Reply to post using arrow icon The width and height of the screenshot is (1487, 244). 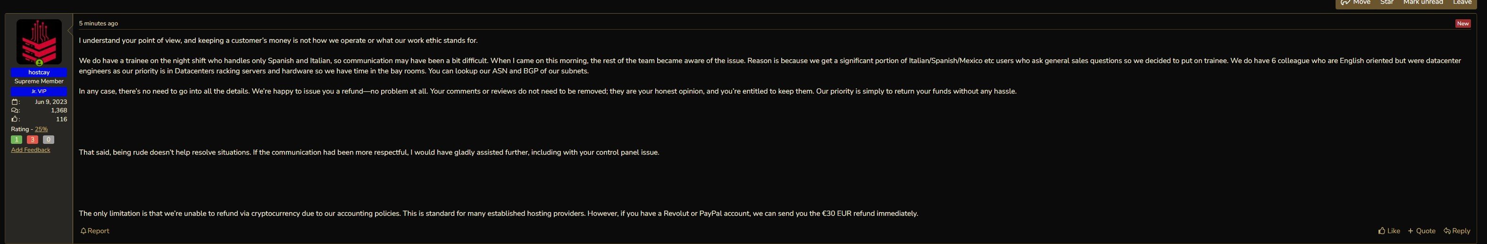coord(1456,231)
